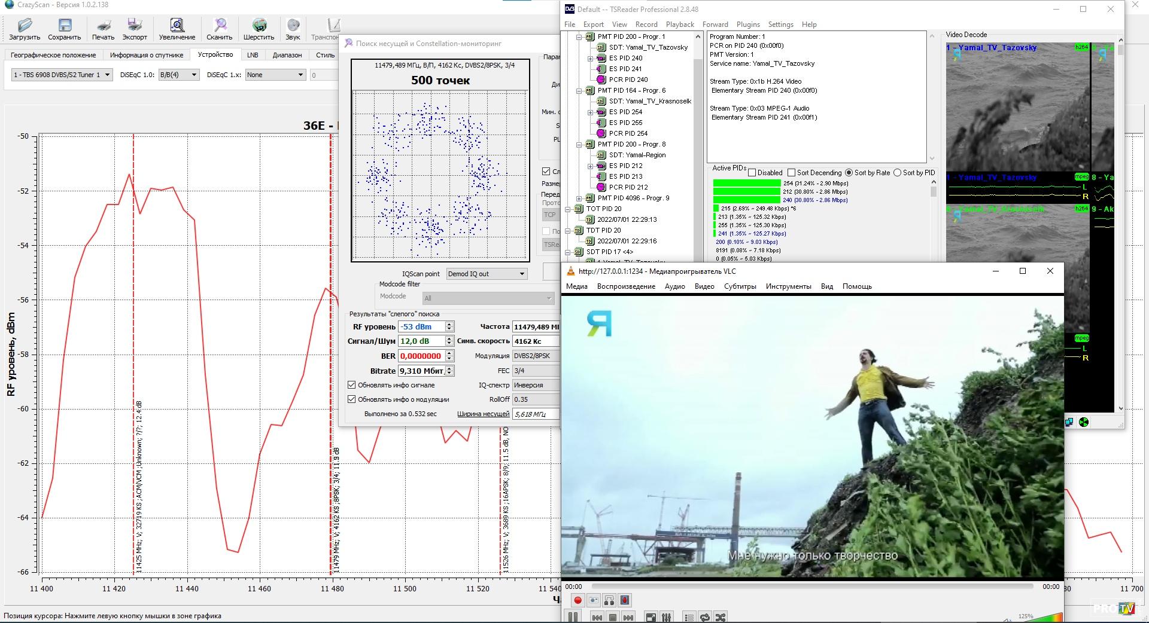Pause playback in VLC

pos(573,617)
